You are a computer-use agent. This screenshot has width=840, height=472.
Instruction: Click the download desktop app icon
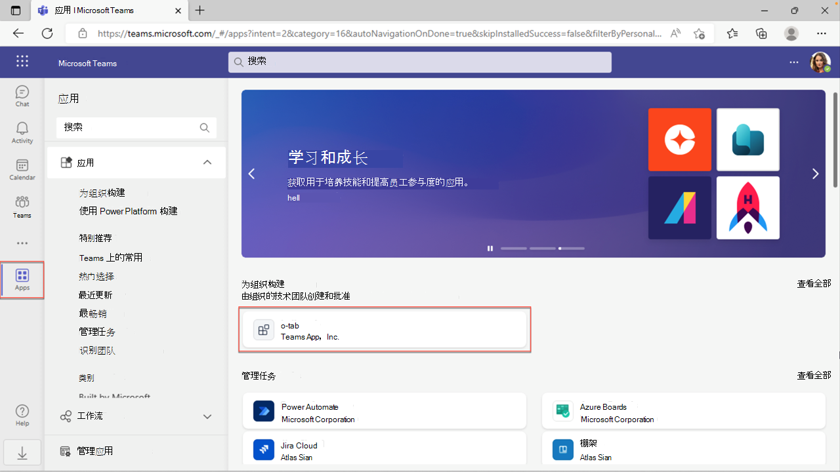point(22,453)
